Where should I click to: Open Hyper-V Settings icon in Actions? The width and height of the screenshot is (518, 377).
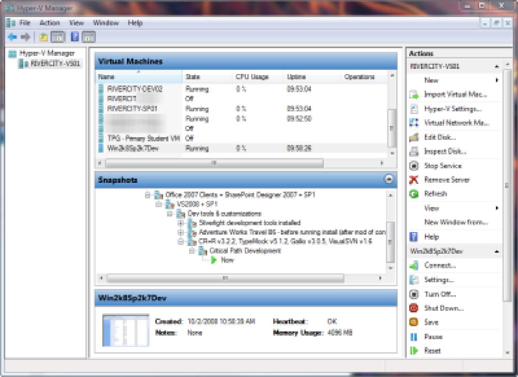(414, 109)
